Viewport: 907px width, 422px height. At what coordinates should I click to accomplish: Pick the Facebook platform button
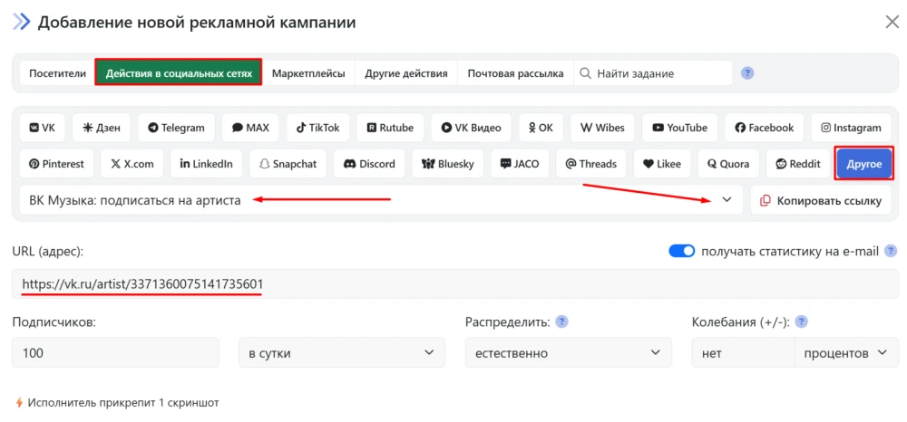(764, 128)
